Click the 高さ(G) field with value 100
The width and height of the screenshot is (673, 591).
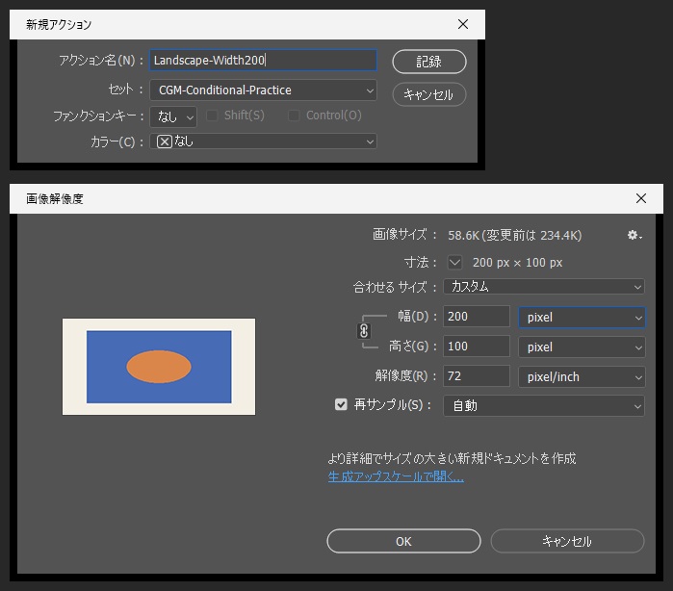coord(476,347)
